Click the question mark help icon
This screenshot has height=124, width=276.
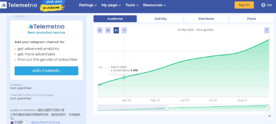pos(267,30)
